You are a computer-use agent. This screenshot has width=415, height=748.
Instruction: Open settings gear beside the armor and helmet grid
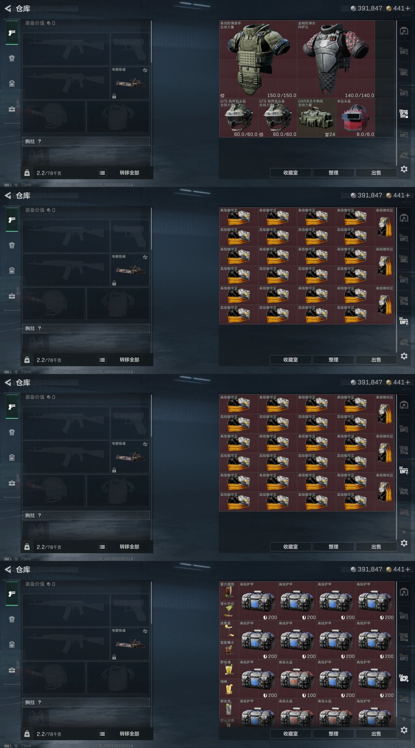pyautogui.click(x=404, y=169)
